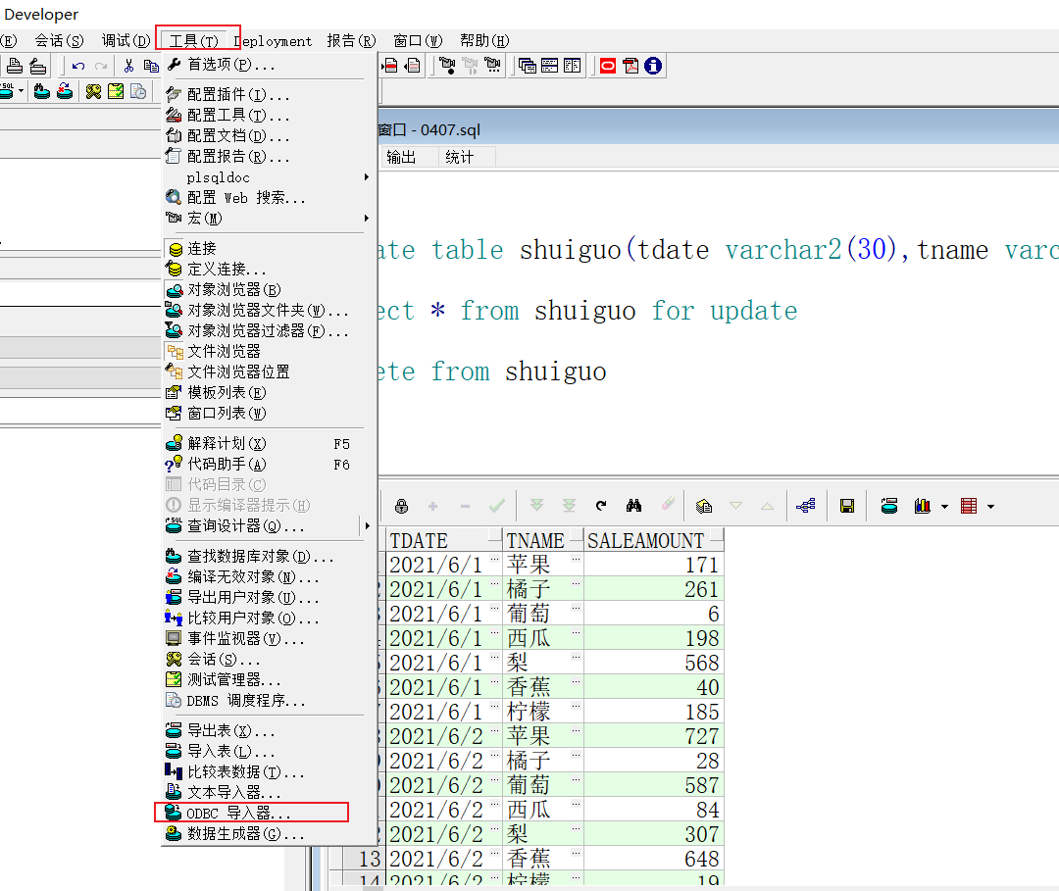The image size is (1059, 891).
Task: Click the SALEAMOUNT column header
Action: point(654,541)
